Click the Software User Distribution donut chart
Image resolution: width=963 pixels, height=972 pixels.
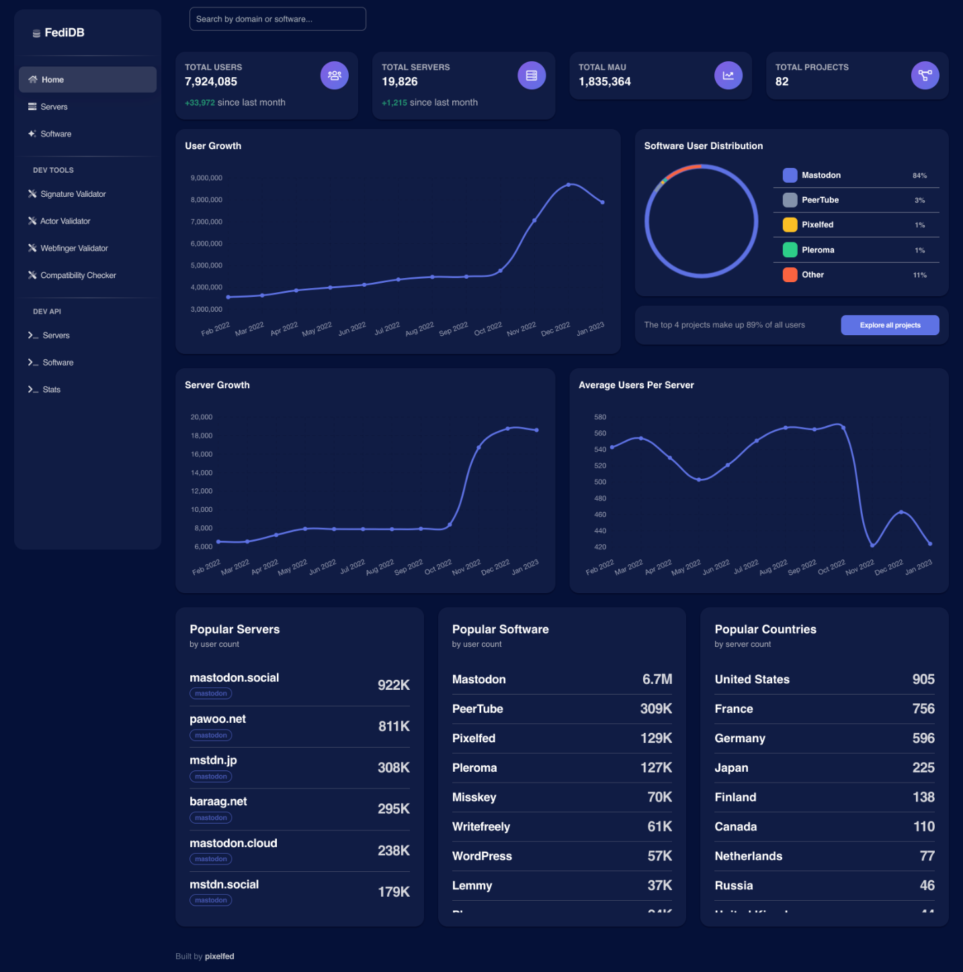702,221
